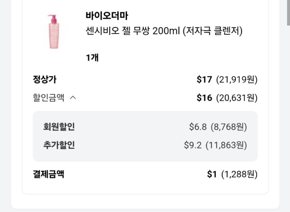Screen dimensions: 290x212
Task: Click the pink Bioderma bottle thumbnail
Action: coord(53,32)
